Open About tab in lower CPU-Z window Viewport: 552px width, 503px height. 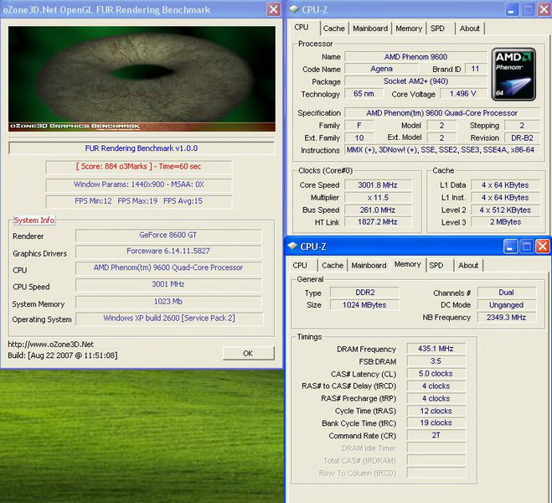pyautogui.click(x=468, y=265)
